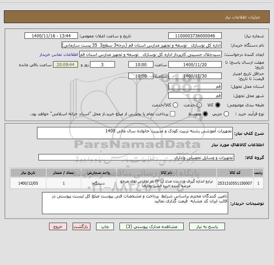
Task: Click quantity cell showing 1
Action: (64, 183)
